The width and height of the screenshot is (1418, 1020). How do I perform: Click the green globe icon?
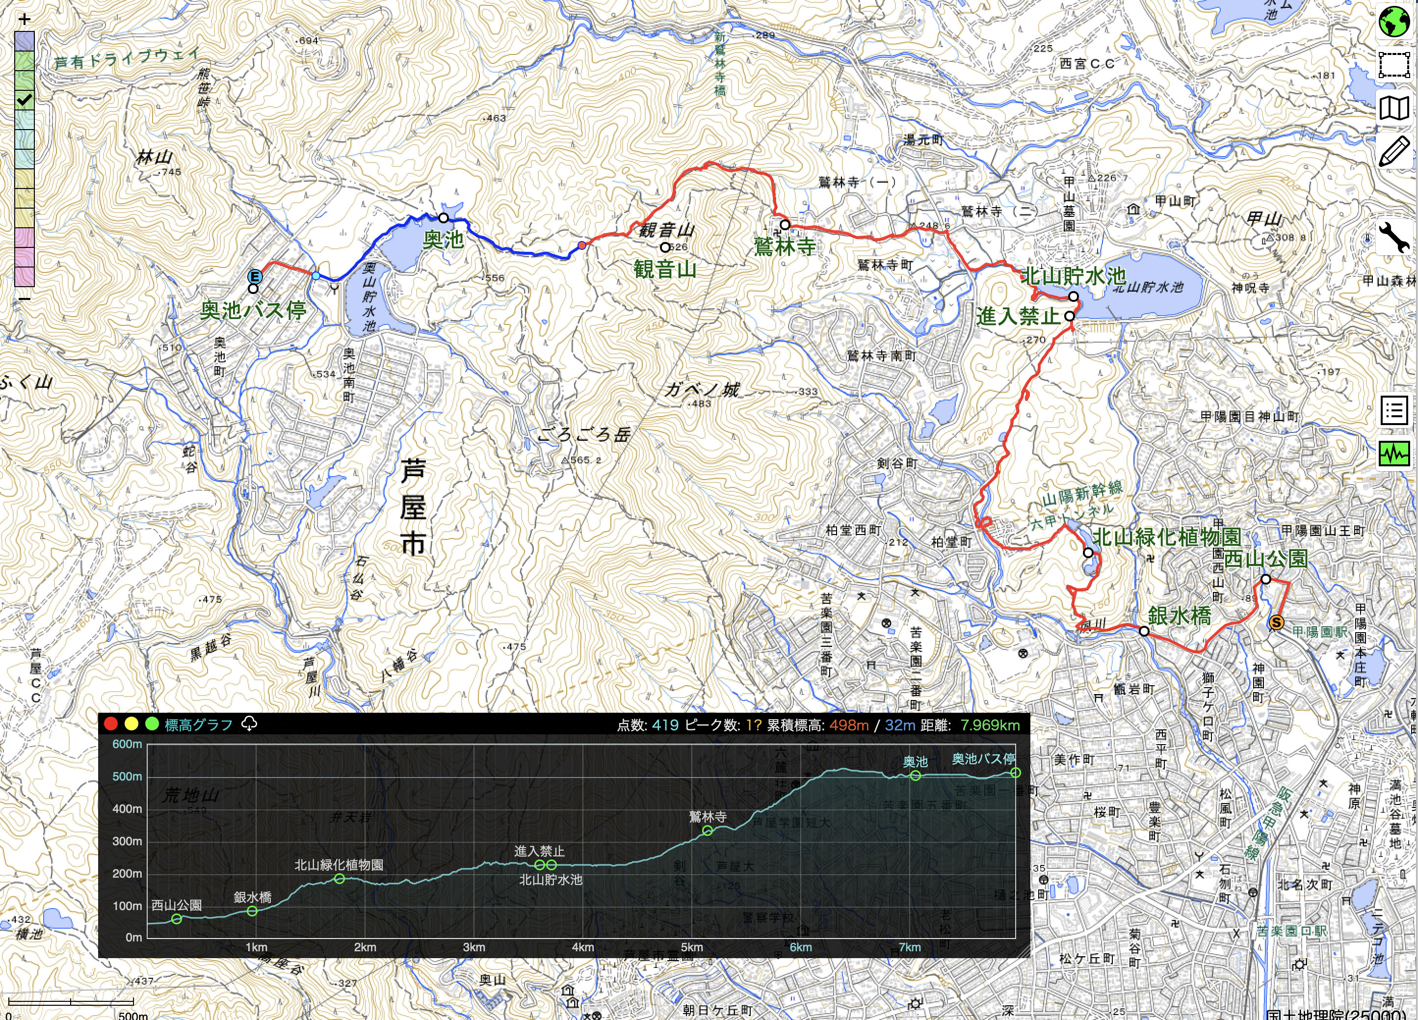pyautogui.click(x=1393, y=22)
